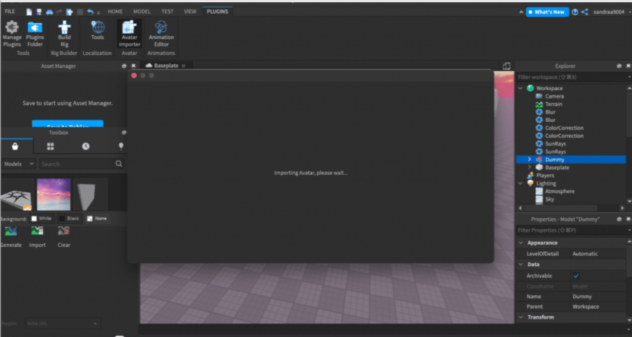
Task: Pop out the Explorer panel
Action: [619, 66]
